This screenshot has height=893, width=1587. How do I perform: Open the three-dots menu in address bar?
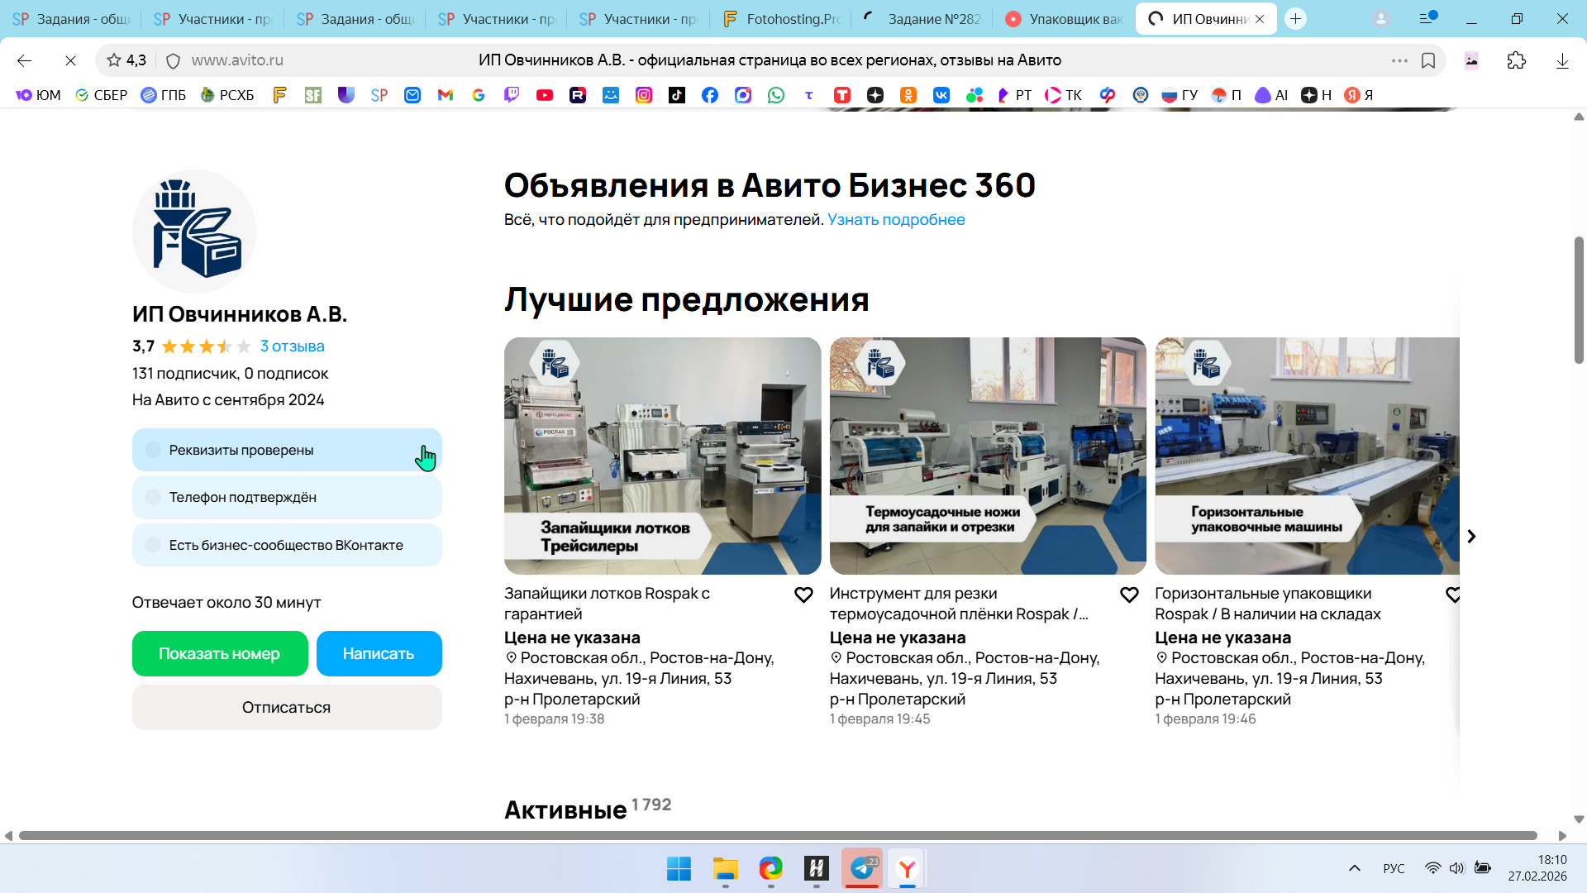click(1399, 60)
